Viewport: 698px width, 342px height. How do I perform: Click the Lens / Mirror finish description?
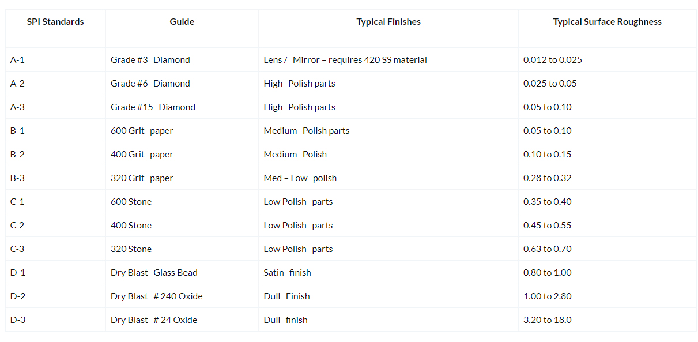(x=345, y=60)
